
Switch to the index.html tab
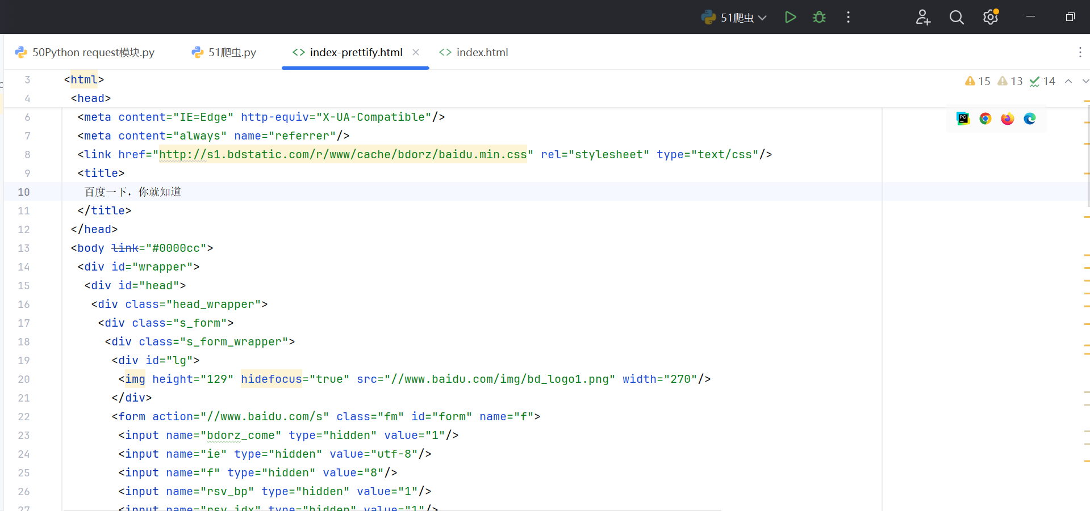click(474, 52)
